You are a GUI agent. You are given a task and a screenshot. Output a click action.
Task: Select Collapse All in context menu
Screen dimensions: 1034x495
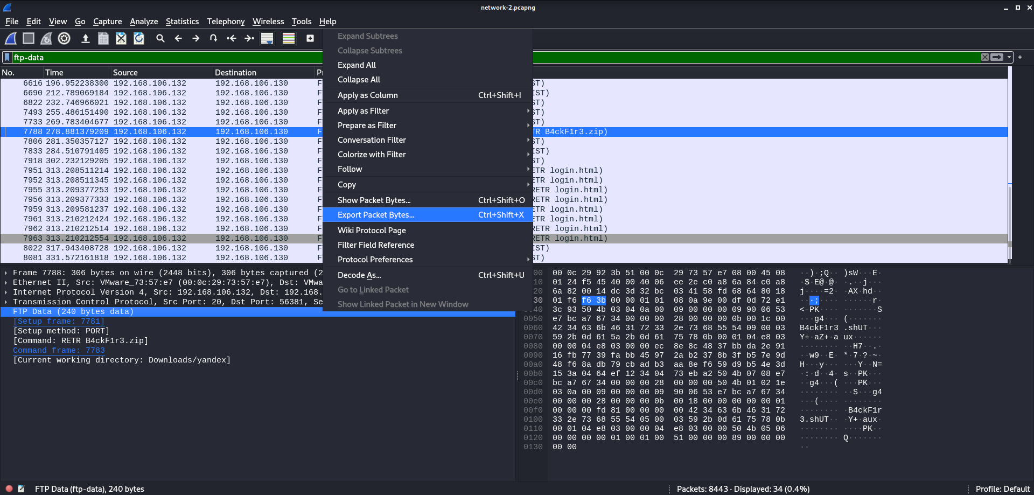pos(428,79)
